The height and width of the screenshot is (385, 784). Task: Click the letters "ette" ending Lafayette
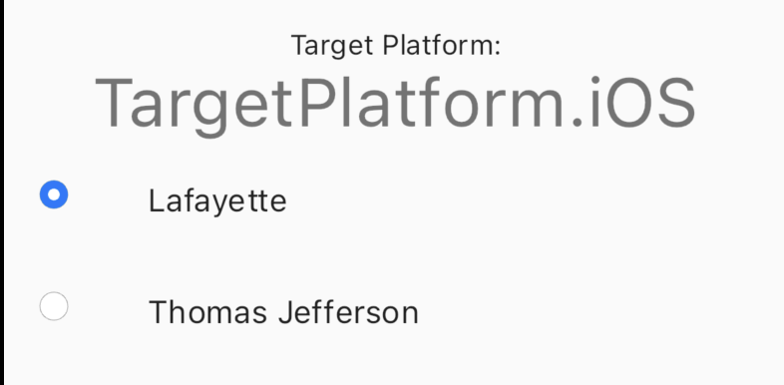pyautogui.click(x=262, y=201)
